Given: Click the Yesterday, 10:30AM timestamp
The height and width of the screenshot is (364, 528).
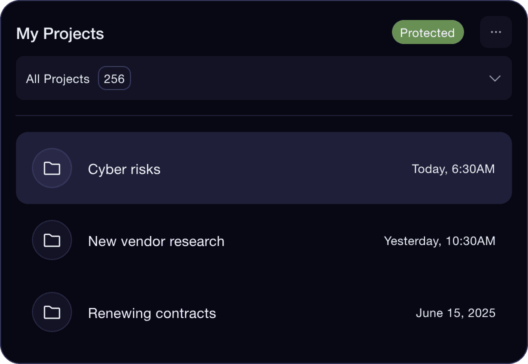Looking at the screenshot, I should (439, 241).
